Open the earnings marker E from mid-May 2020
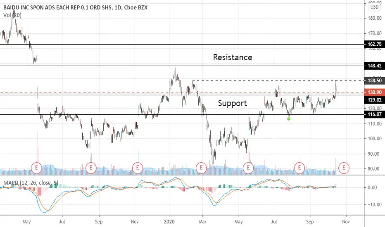Image resolution: width=385 pixels, height=227 pixels. click(248, 168)
